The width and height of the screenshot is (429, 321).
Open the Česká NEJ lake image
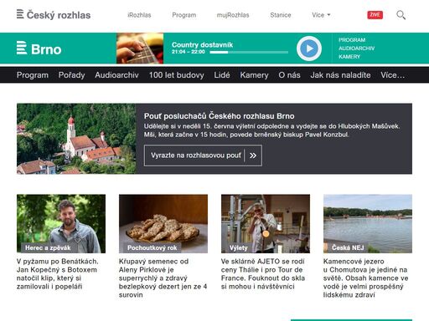pos(368,224)
